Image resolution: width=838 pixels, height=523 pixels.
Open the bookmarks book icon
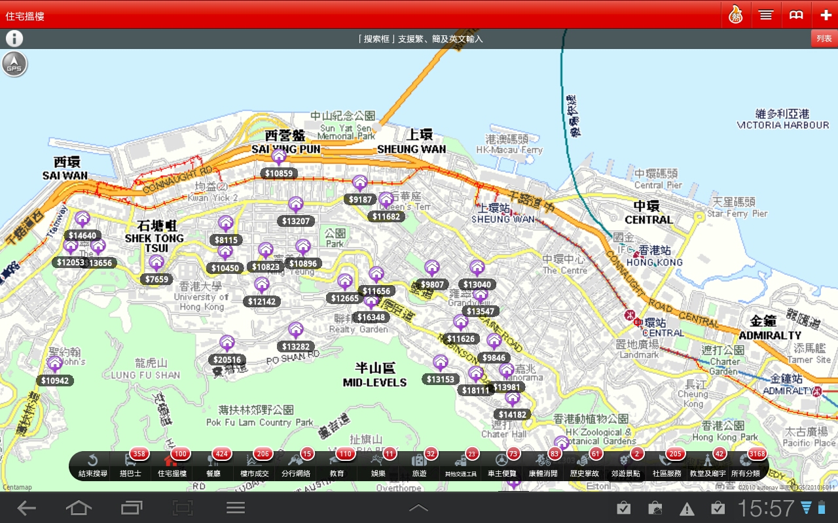[796, 14]
